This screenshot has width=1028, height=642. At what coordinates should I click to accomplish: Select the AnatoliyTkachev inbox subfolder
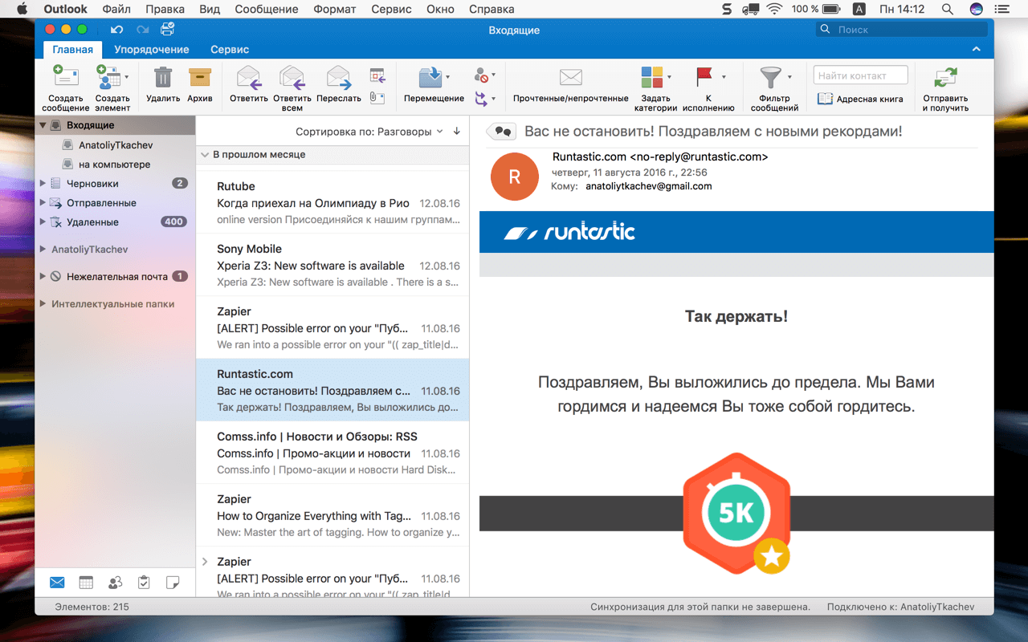point(116,145)
